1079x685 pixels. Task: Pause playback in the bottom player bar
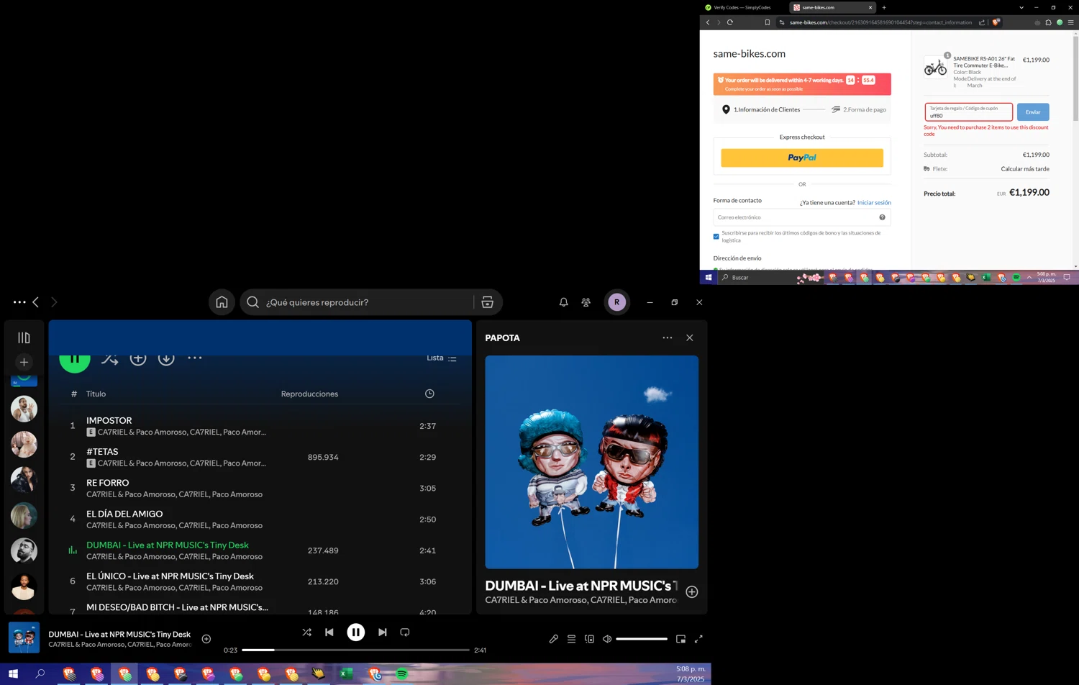355,632
